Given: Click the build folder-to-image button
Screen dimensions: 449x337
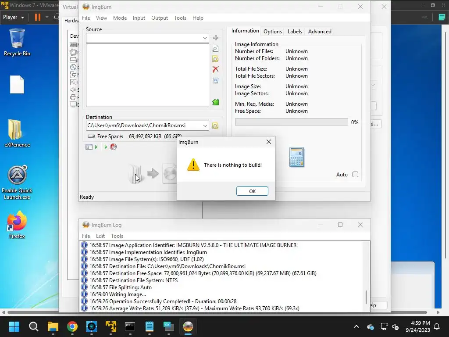Looking at the screenshot, I should (x=153, y=173).
